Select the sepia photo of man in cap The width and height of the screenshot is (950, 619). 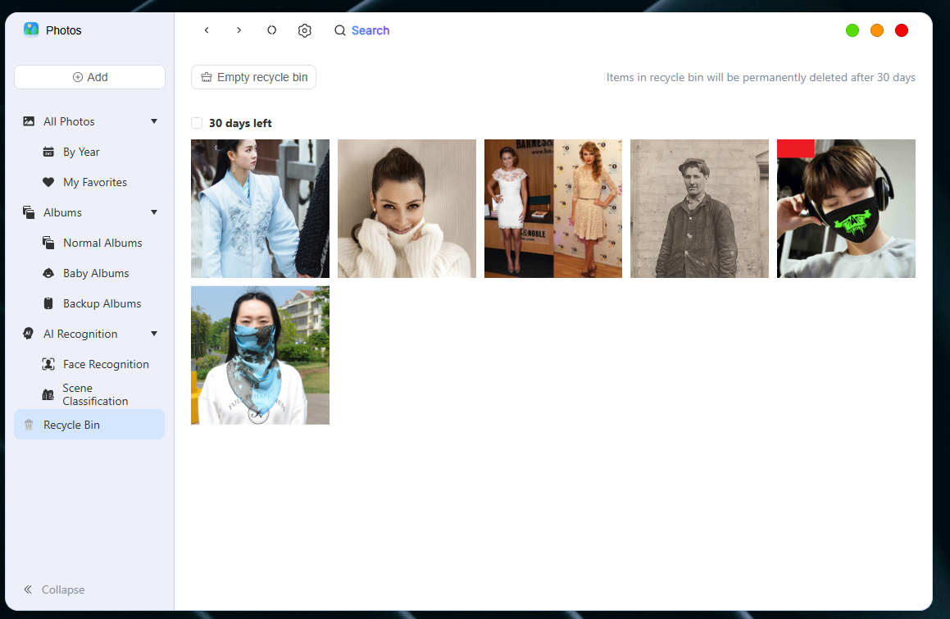point(699,208)
